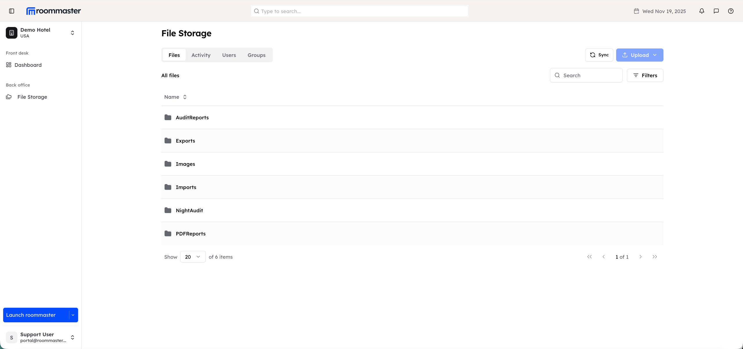
Task: Open the chat messages icon
Action: 716,11
